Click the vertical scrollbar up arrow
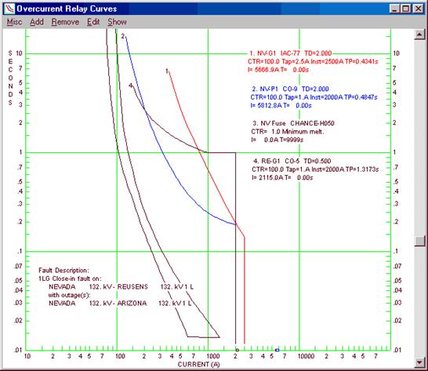Image resolution: width=428 pixels, height=371 pixels. (x=419, y=35)
